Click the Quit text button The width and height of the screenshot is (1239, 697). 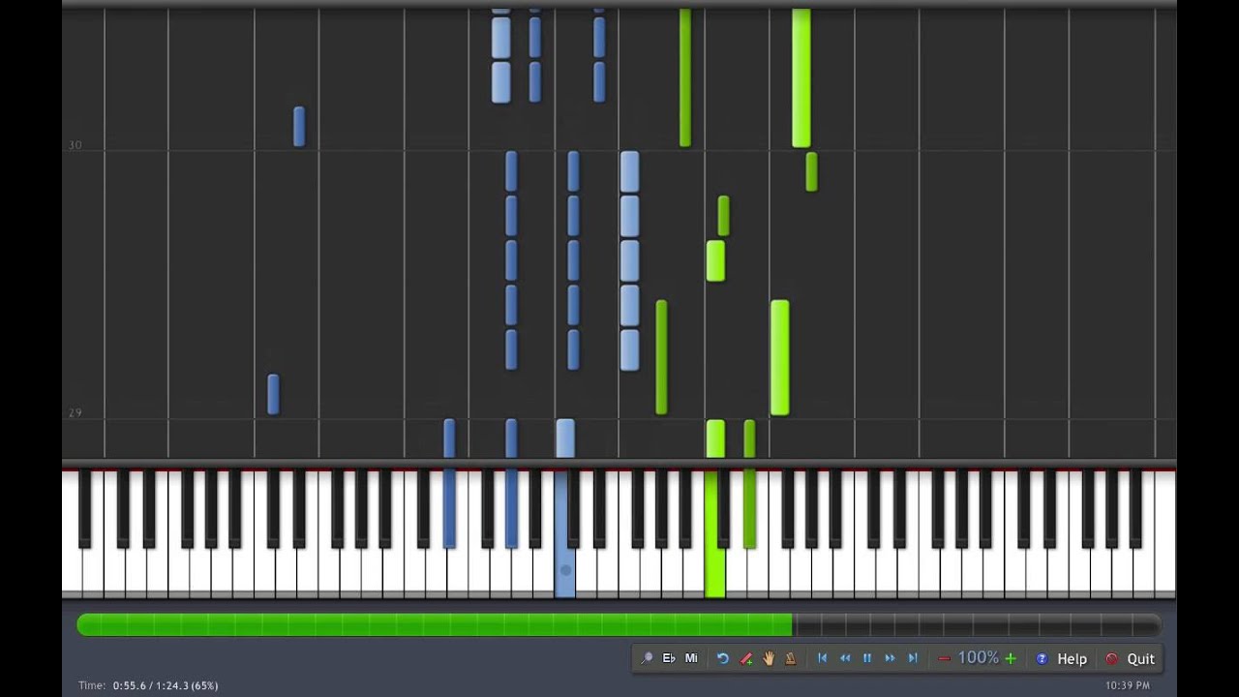pyautogui.click(x=1140, y=658)
